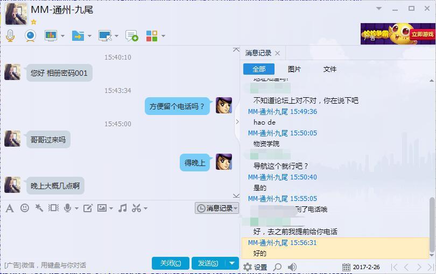Viewport: 436px width, 274px height.
Task: Collapse the side panel arrow divider
Action: click(x=237, y=121)
